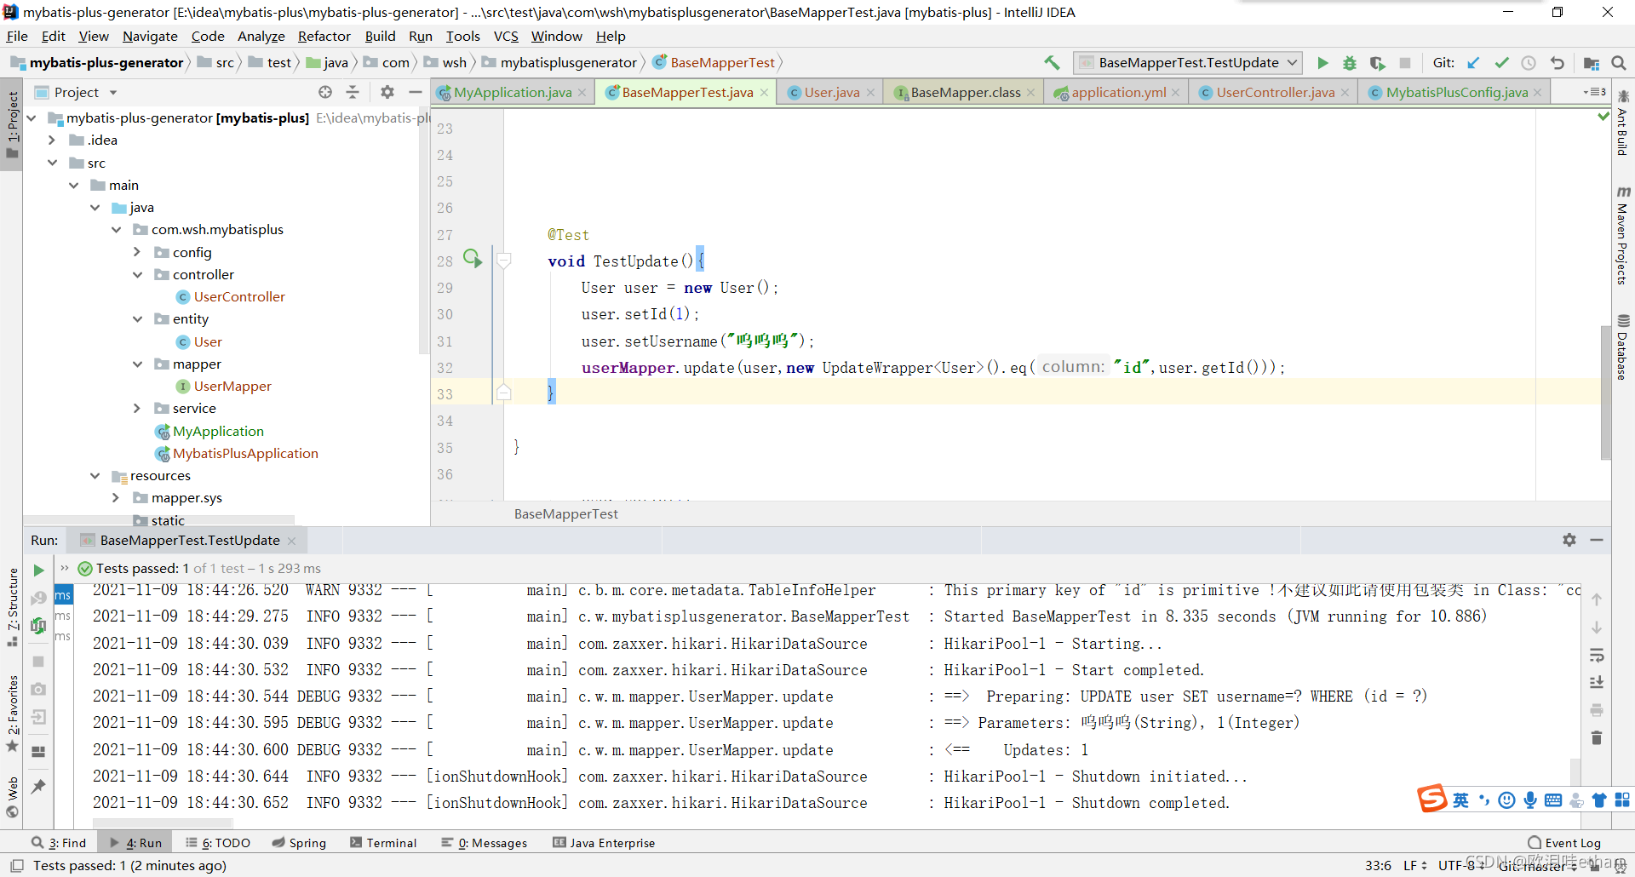Click collapse all icon in Project panel
The image size is (1635, 877).
point(353,92)
